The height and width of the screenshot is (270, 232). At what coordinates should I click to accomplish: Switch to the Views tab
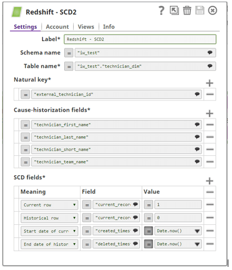(x=86, y=27)
